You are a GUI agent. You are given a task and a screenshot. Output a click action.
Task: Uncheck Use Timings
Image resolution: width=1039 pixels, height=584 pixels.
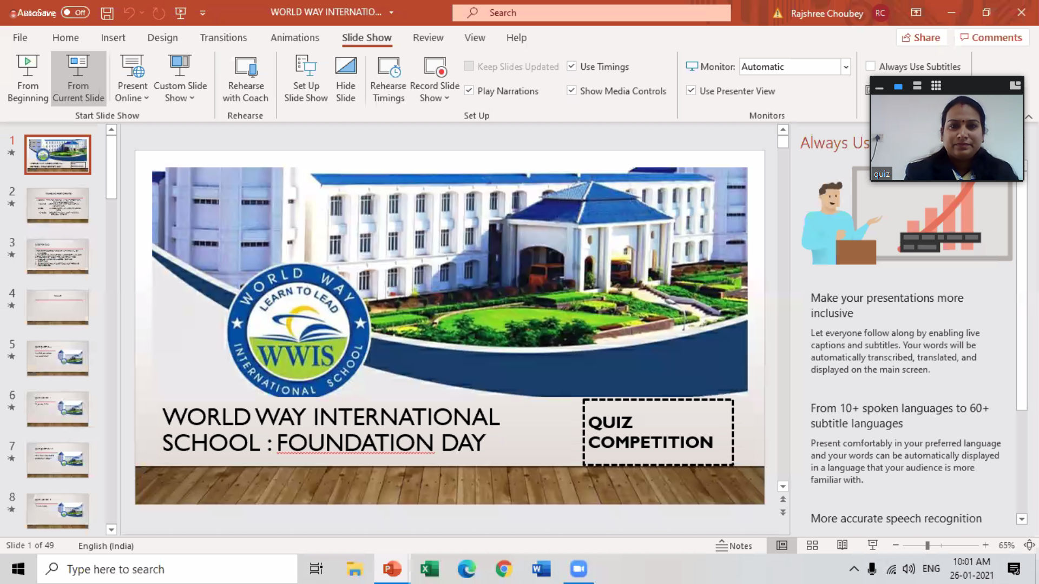(x=571, y=66)
